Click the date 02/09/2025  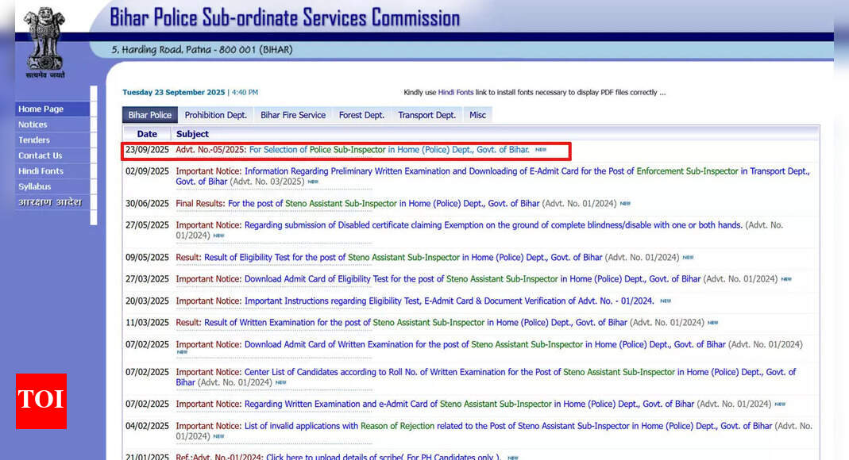click(147, 171)
